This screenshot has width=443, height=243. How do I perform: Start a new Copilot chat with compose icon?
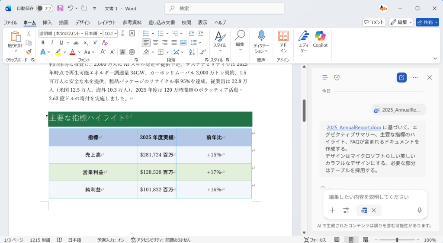tap(401, 77)
